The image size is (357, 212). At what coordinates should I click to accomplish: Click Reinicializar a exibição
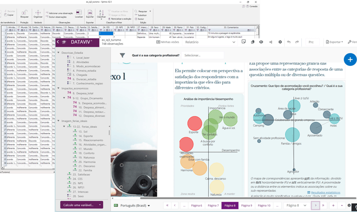pyautogui.click(x=119, y=19)
